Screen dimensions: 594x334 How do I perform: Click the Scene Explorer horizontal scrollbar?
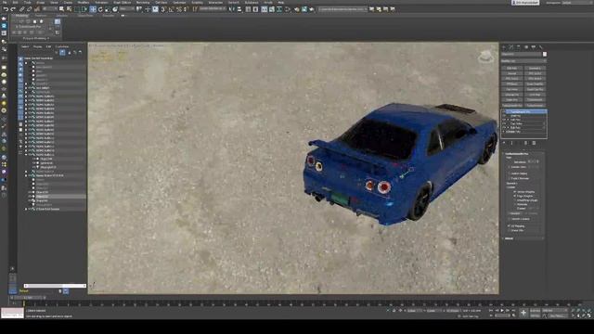[x=56, y=286]
